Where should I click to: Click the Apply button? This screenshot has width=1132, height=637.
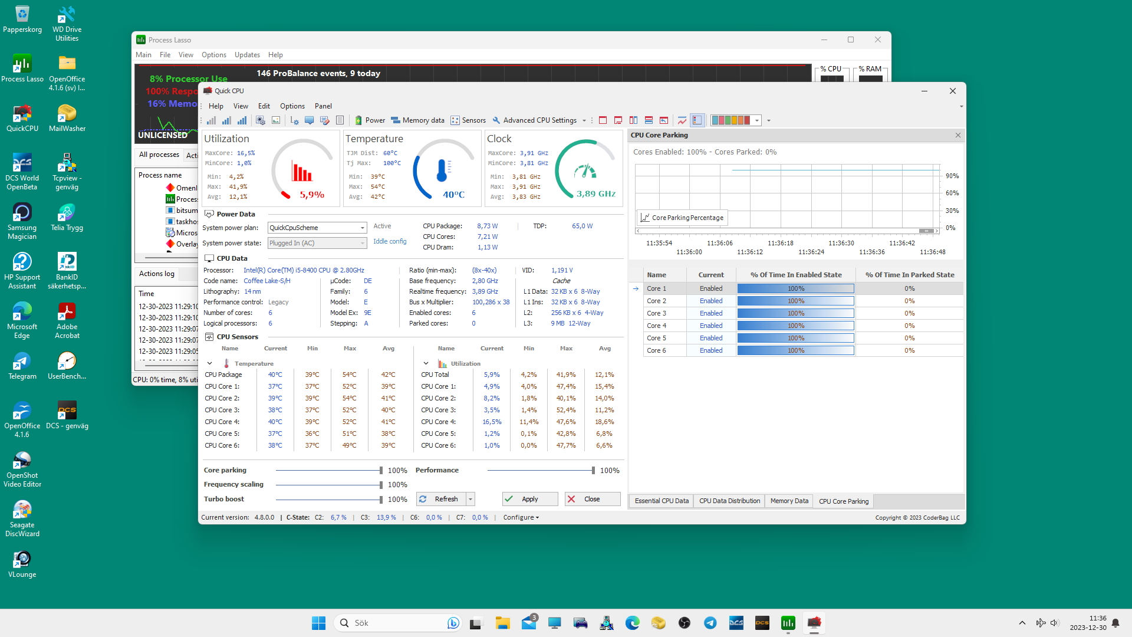coord(530,499)
